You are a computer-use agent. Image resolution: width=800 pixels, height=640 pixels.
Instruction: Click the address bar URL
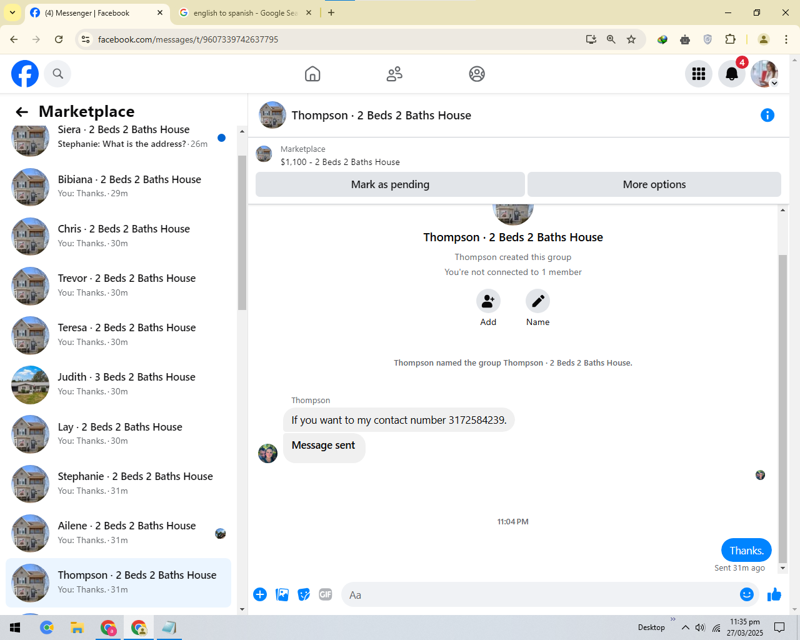tap(188, 39)
